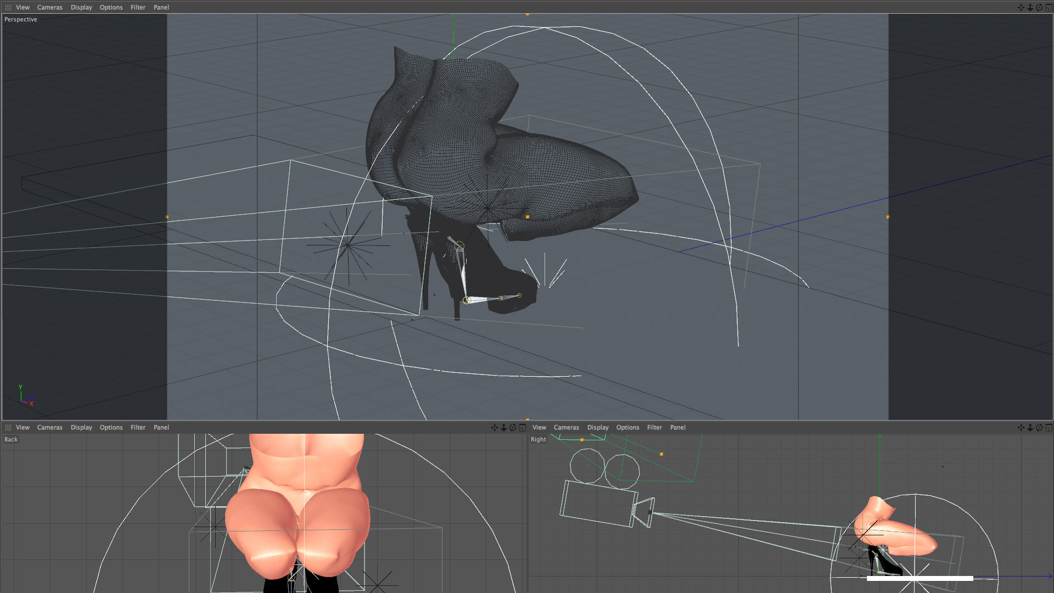The width and height of the screenshot is (1054, 593).
Task: Toggle maximize icon of the Perspective viewport
Action: click(1049, 7)
